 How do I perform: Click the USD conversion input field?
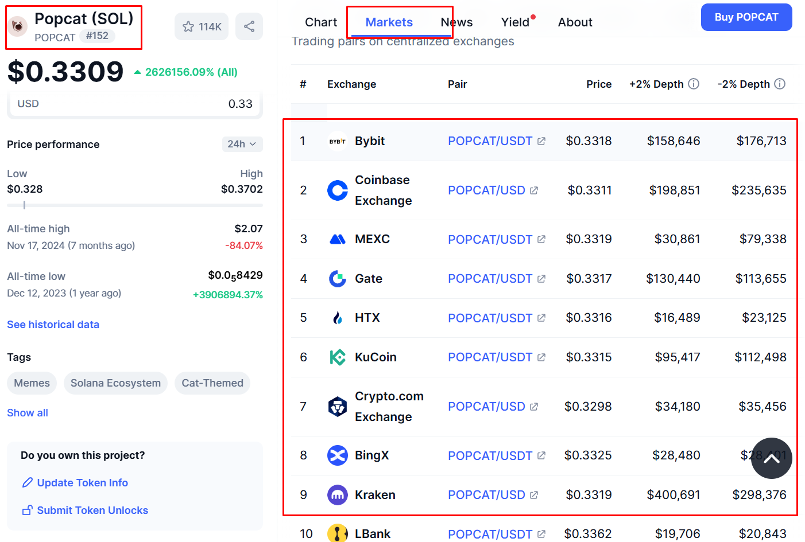[x=135, y=104]
